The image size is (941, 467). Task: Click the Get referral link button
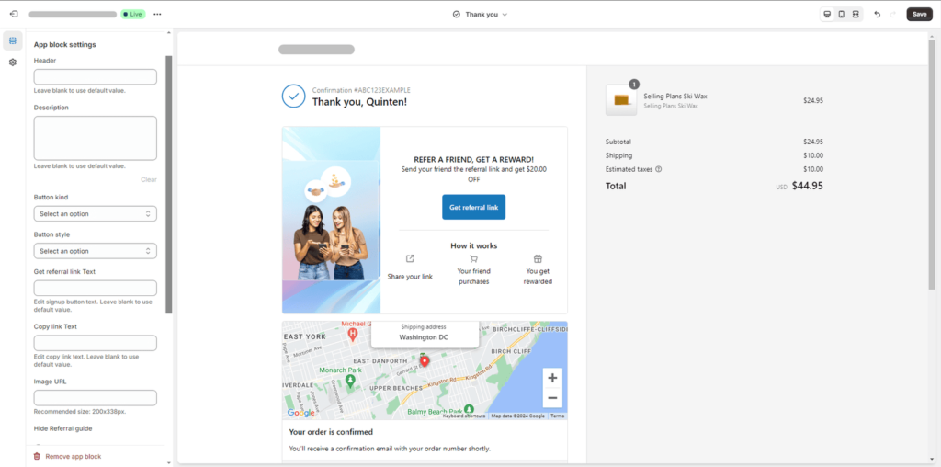pyautogui.click(x=473, y=207)
